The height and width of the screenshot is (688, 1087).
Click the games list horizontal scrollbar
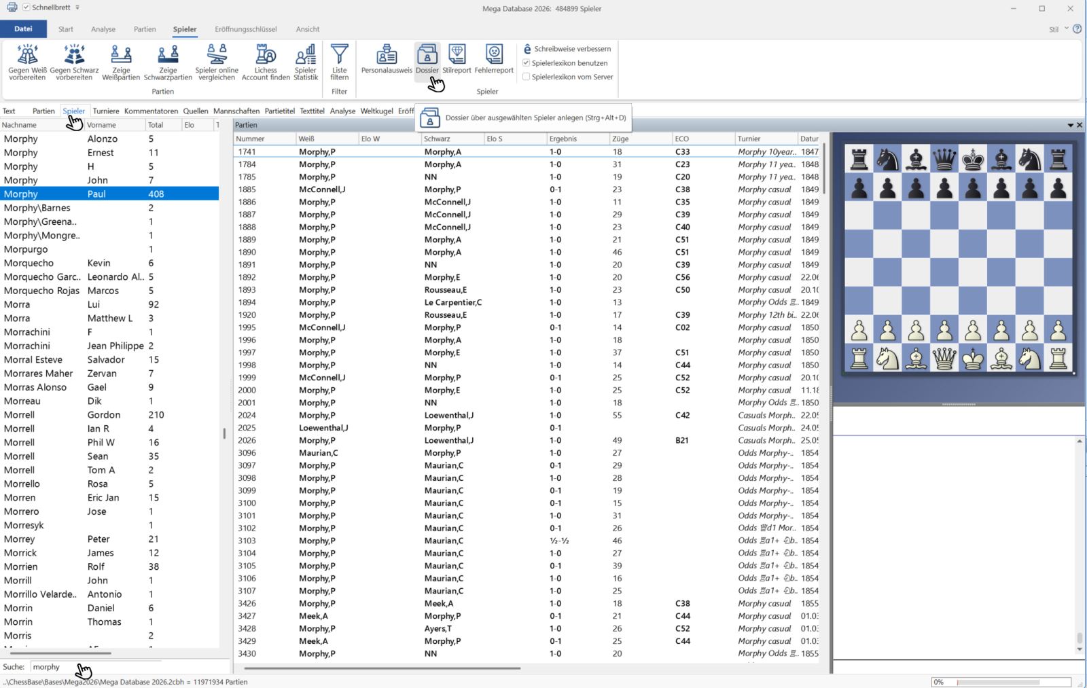382,668
